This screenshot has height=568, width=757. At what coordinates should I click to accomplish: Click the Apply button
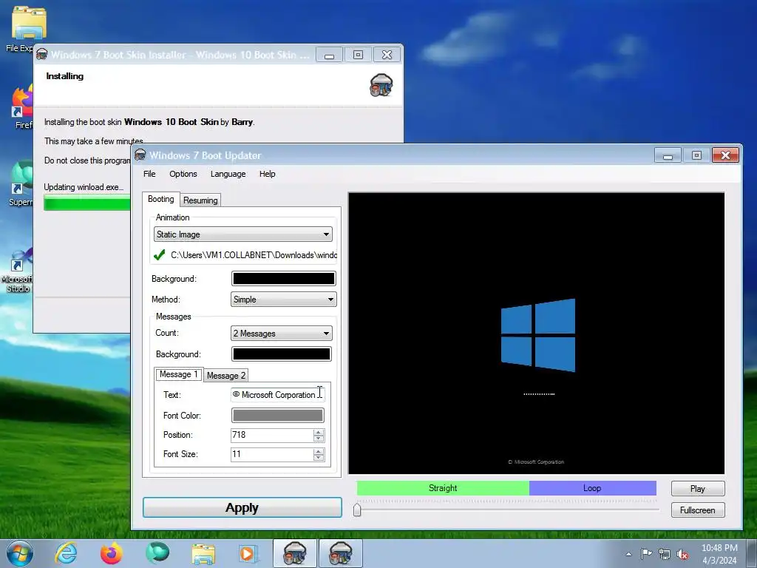tap(242, 507)
